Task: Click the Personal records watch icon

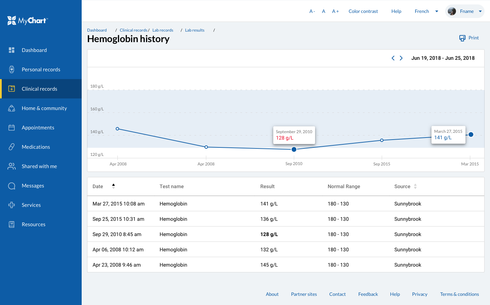Action: tap(12, 70)
